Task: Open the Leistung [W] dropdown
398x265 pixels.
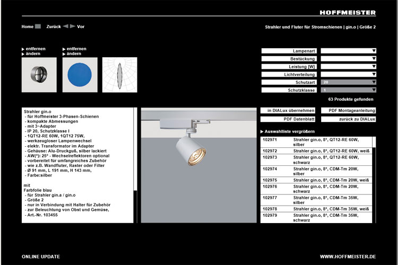Action: click(x=349, y=66)
